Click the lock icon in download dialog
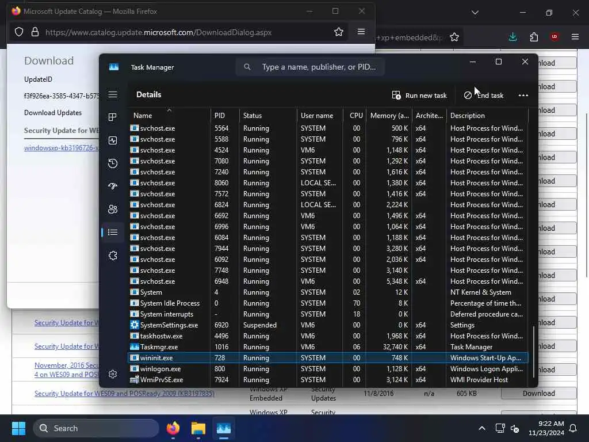The width and height of the screenshot is (589, 442). click(35, 32)
